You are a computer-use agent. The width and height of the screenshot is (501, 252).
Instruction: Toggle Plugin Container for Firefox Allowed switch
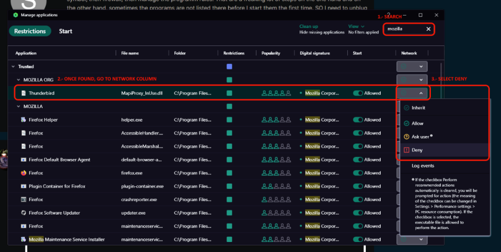[358, 186]
